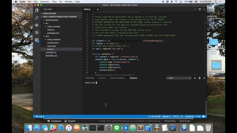Open Finder from the Dock
This screenshot has width=237, height=133.
coord(29,128)
